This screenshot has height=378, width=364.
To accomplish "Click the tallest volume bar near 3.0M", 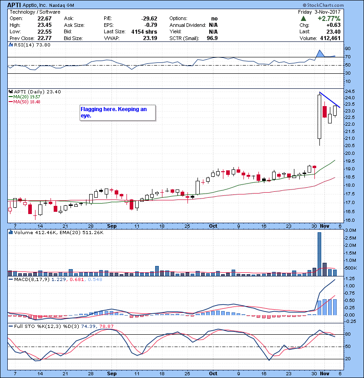I will coord(319,254).
